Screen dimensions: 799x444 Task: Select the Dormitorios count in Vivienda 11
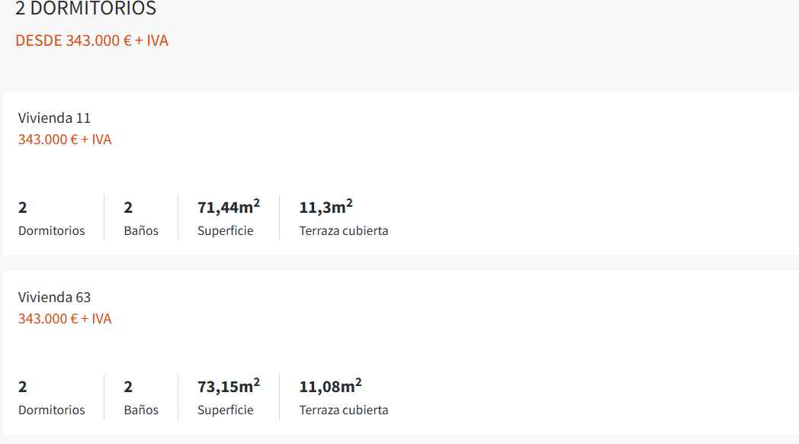click(x=23, y=208)
